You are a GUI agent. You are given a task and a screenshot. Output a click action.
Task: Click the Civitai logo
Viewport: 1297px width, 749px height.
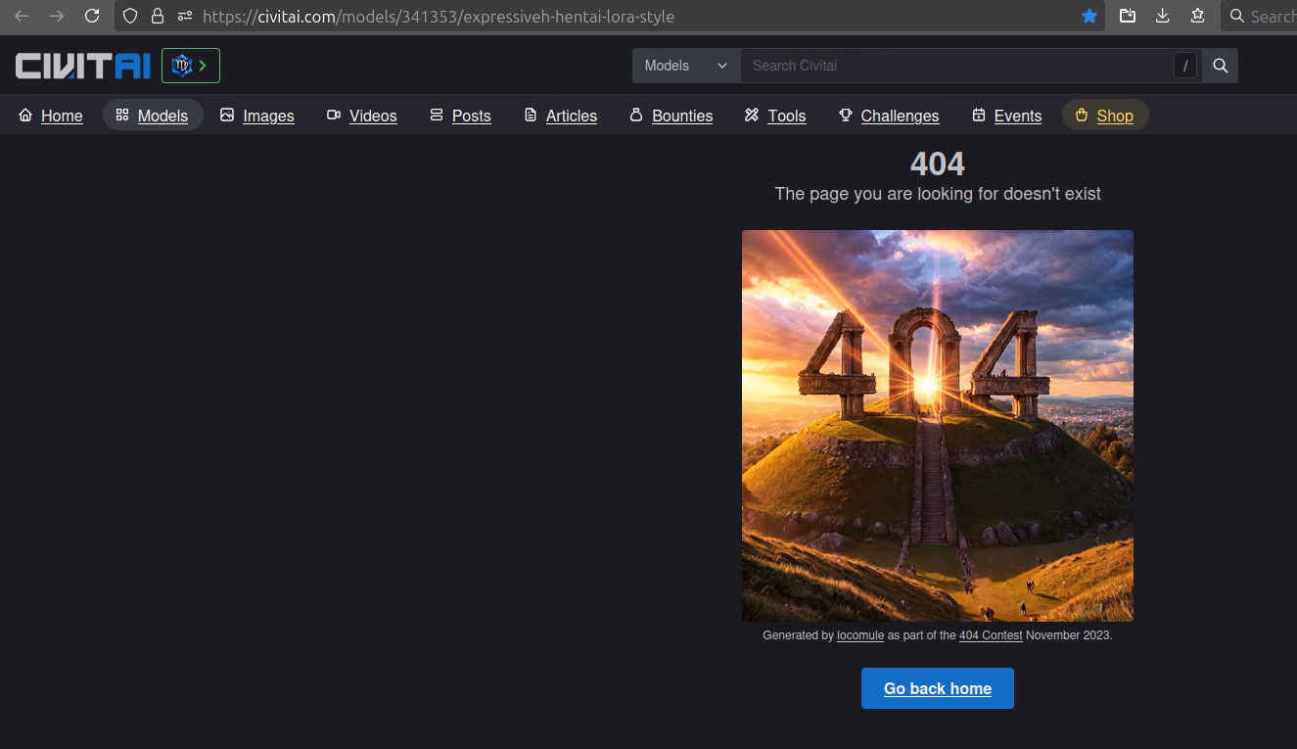82,66
